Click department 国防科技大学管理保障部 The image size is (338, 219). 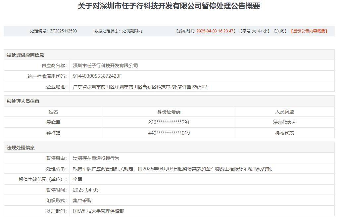pos(99,211)
